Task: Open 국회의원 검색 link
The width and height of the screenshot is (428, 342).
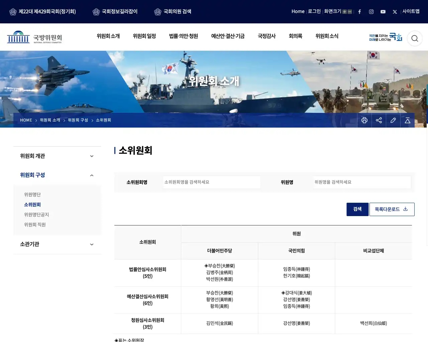Action: [x=173, y=12]
